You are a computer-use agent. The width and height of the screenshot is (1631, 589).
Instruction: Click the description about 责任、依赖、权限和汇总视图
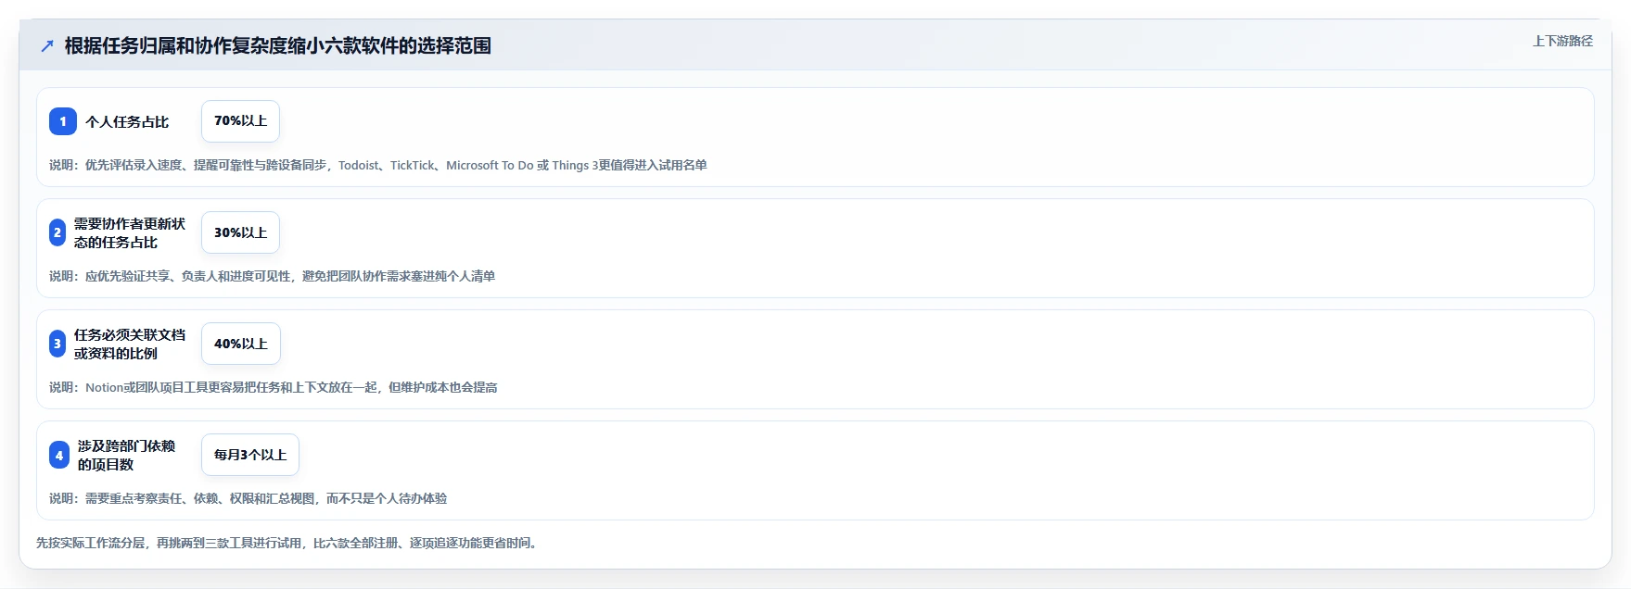point(248,498)
